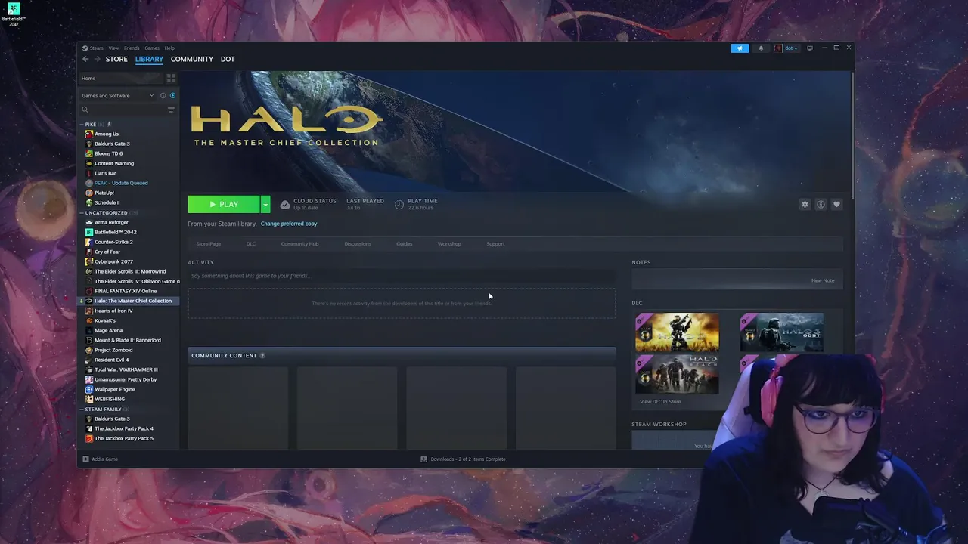Click the Steam announcements megaphone icon
The height and width of the screenshot is (544, 968).
740,48
